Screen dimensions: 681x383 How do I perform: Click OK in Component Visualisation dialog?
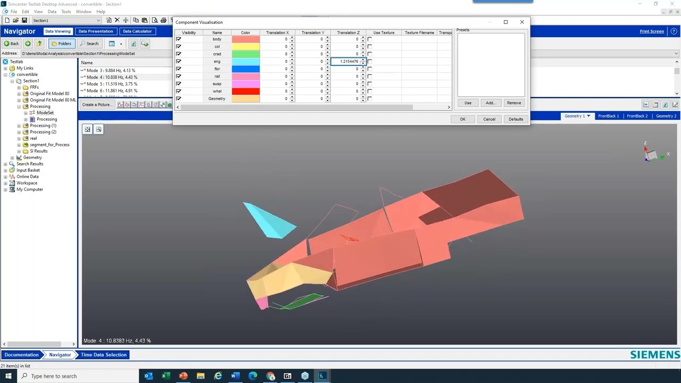pyautogui.click(x=462, y=119)
